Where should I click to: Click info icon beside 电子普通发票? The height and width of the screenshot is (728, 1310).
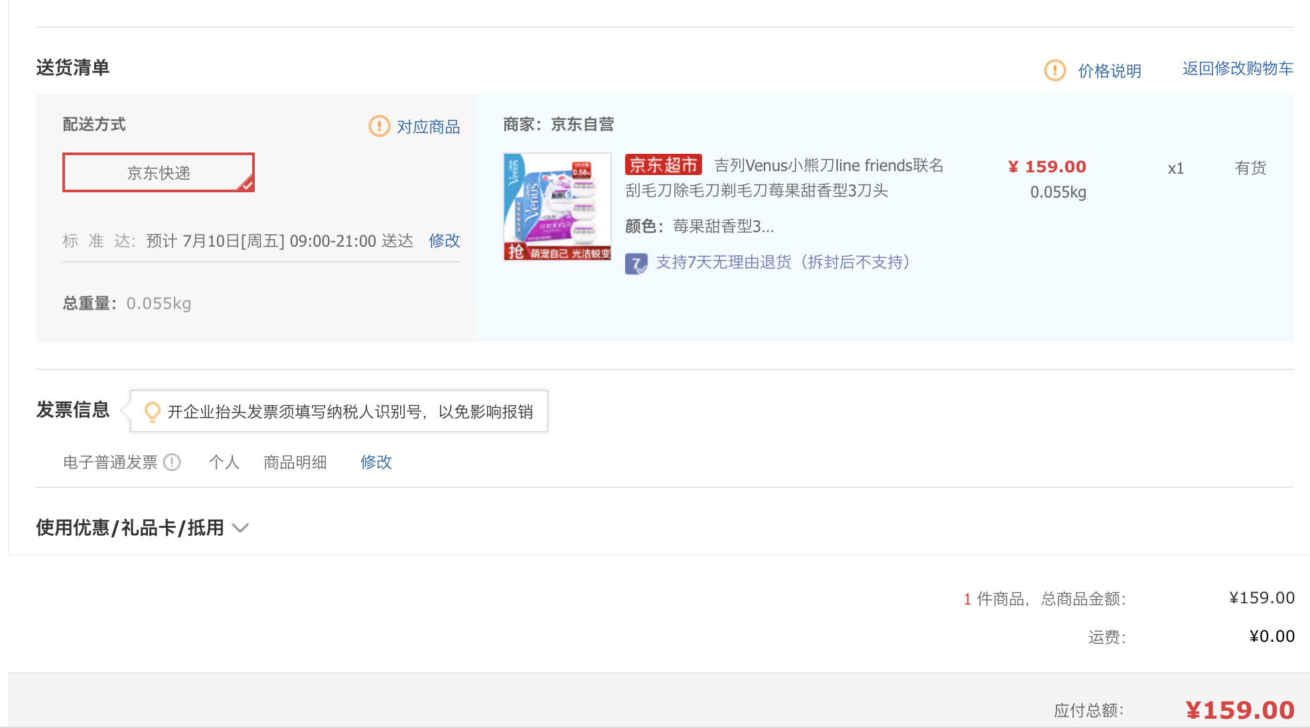pyautogui.click(x=172, y=462)
